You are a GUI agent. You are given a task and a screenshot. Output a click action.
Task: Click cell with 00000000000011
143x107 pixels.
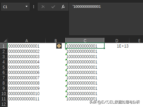pos(27,99)
